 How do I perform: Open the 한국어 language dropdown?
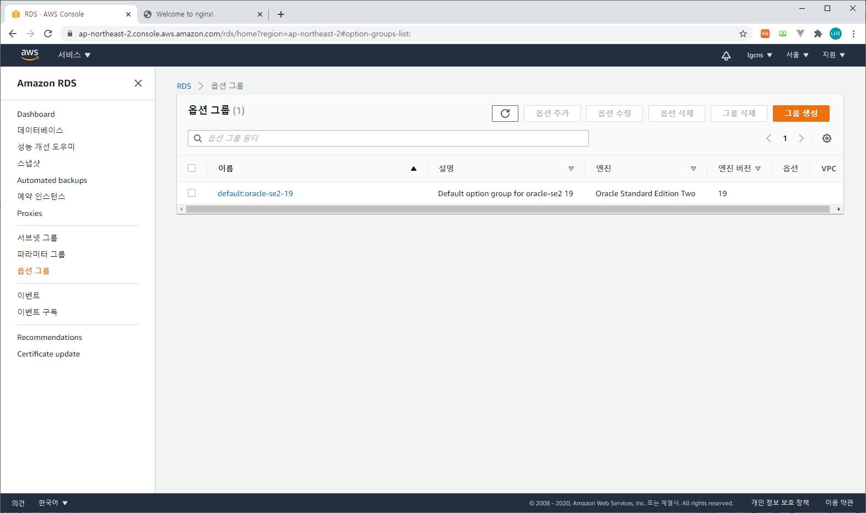[x=53, y=503]
